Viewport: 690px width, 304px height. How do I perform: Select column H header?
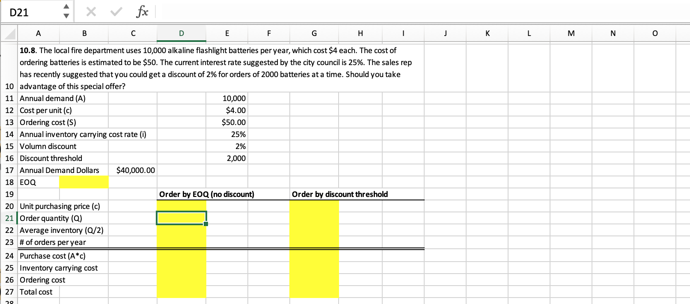pos(360,33)
